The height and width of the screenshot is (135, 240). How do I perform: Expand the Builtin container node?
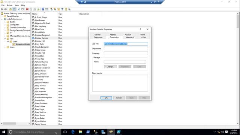pos(5,22)
